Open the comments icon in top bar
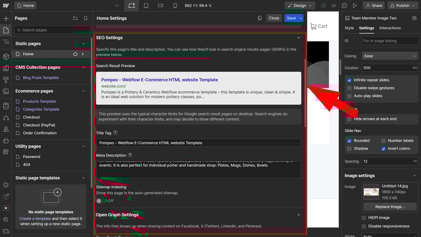Screen dimensions: 421x237 point(344,6)
